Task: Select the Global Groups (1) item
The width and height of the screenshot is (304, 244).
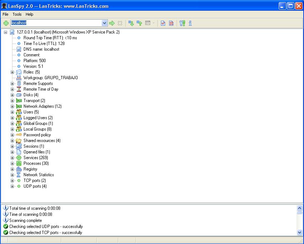Action: tap(38, 123)
